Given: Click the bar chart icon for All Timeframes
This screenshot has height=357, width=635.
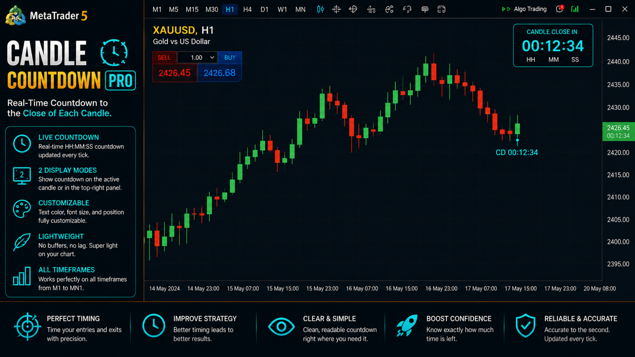Looking at the screenshot, I should point(22,276).
